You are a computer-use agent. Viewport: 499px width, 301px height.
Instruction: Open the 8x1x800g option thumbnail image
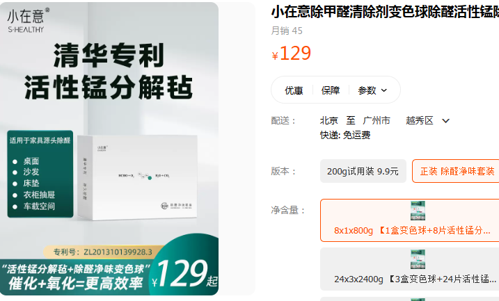418,211
